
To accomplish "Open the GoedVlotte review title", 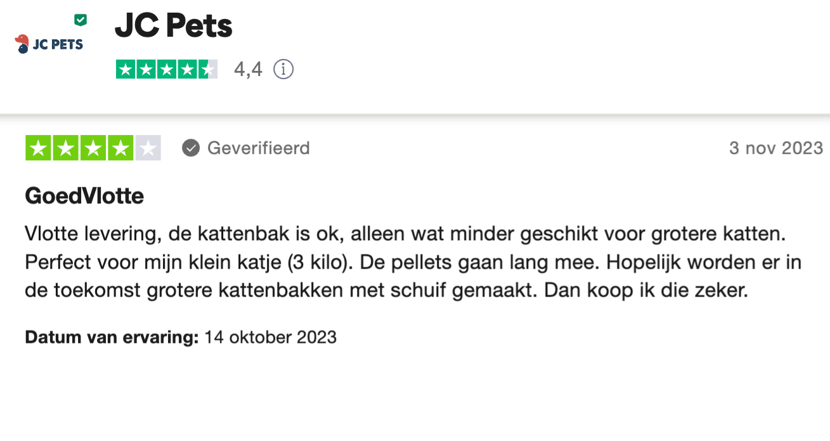I will point(84,196).
